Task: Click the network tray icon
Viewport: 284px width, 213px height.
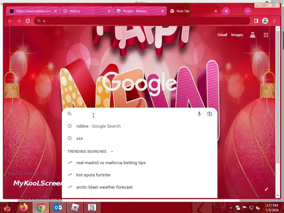Action: pyautogui.click(x=251, y=208)
